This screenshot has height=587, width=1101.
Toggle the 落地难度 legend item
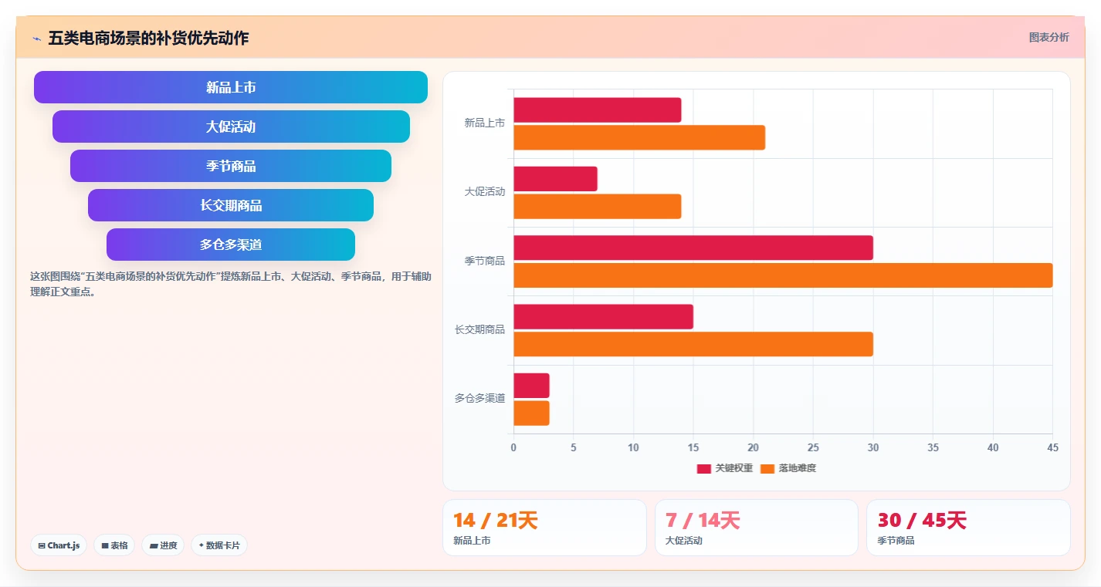click(788, 468)
